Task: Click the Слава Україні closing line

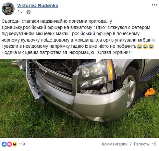Action: click(x=115, y=53)
